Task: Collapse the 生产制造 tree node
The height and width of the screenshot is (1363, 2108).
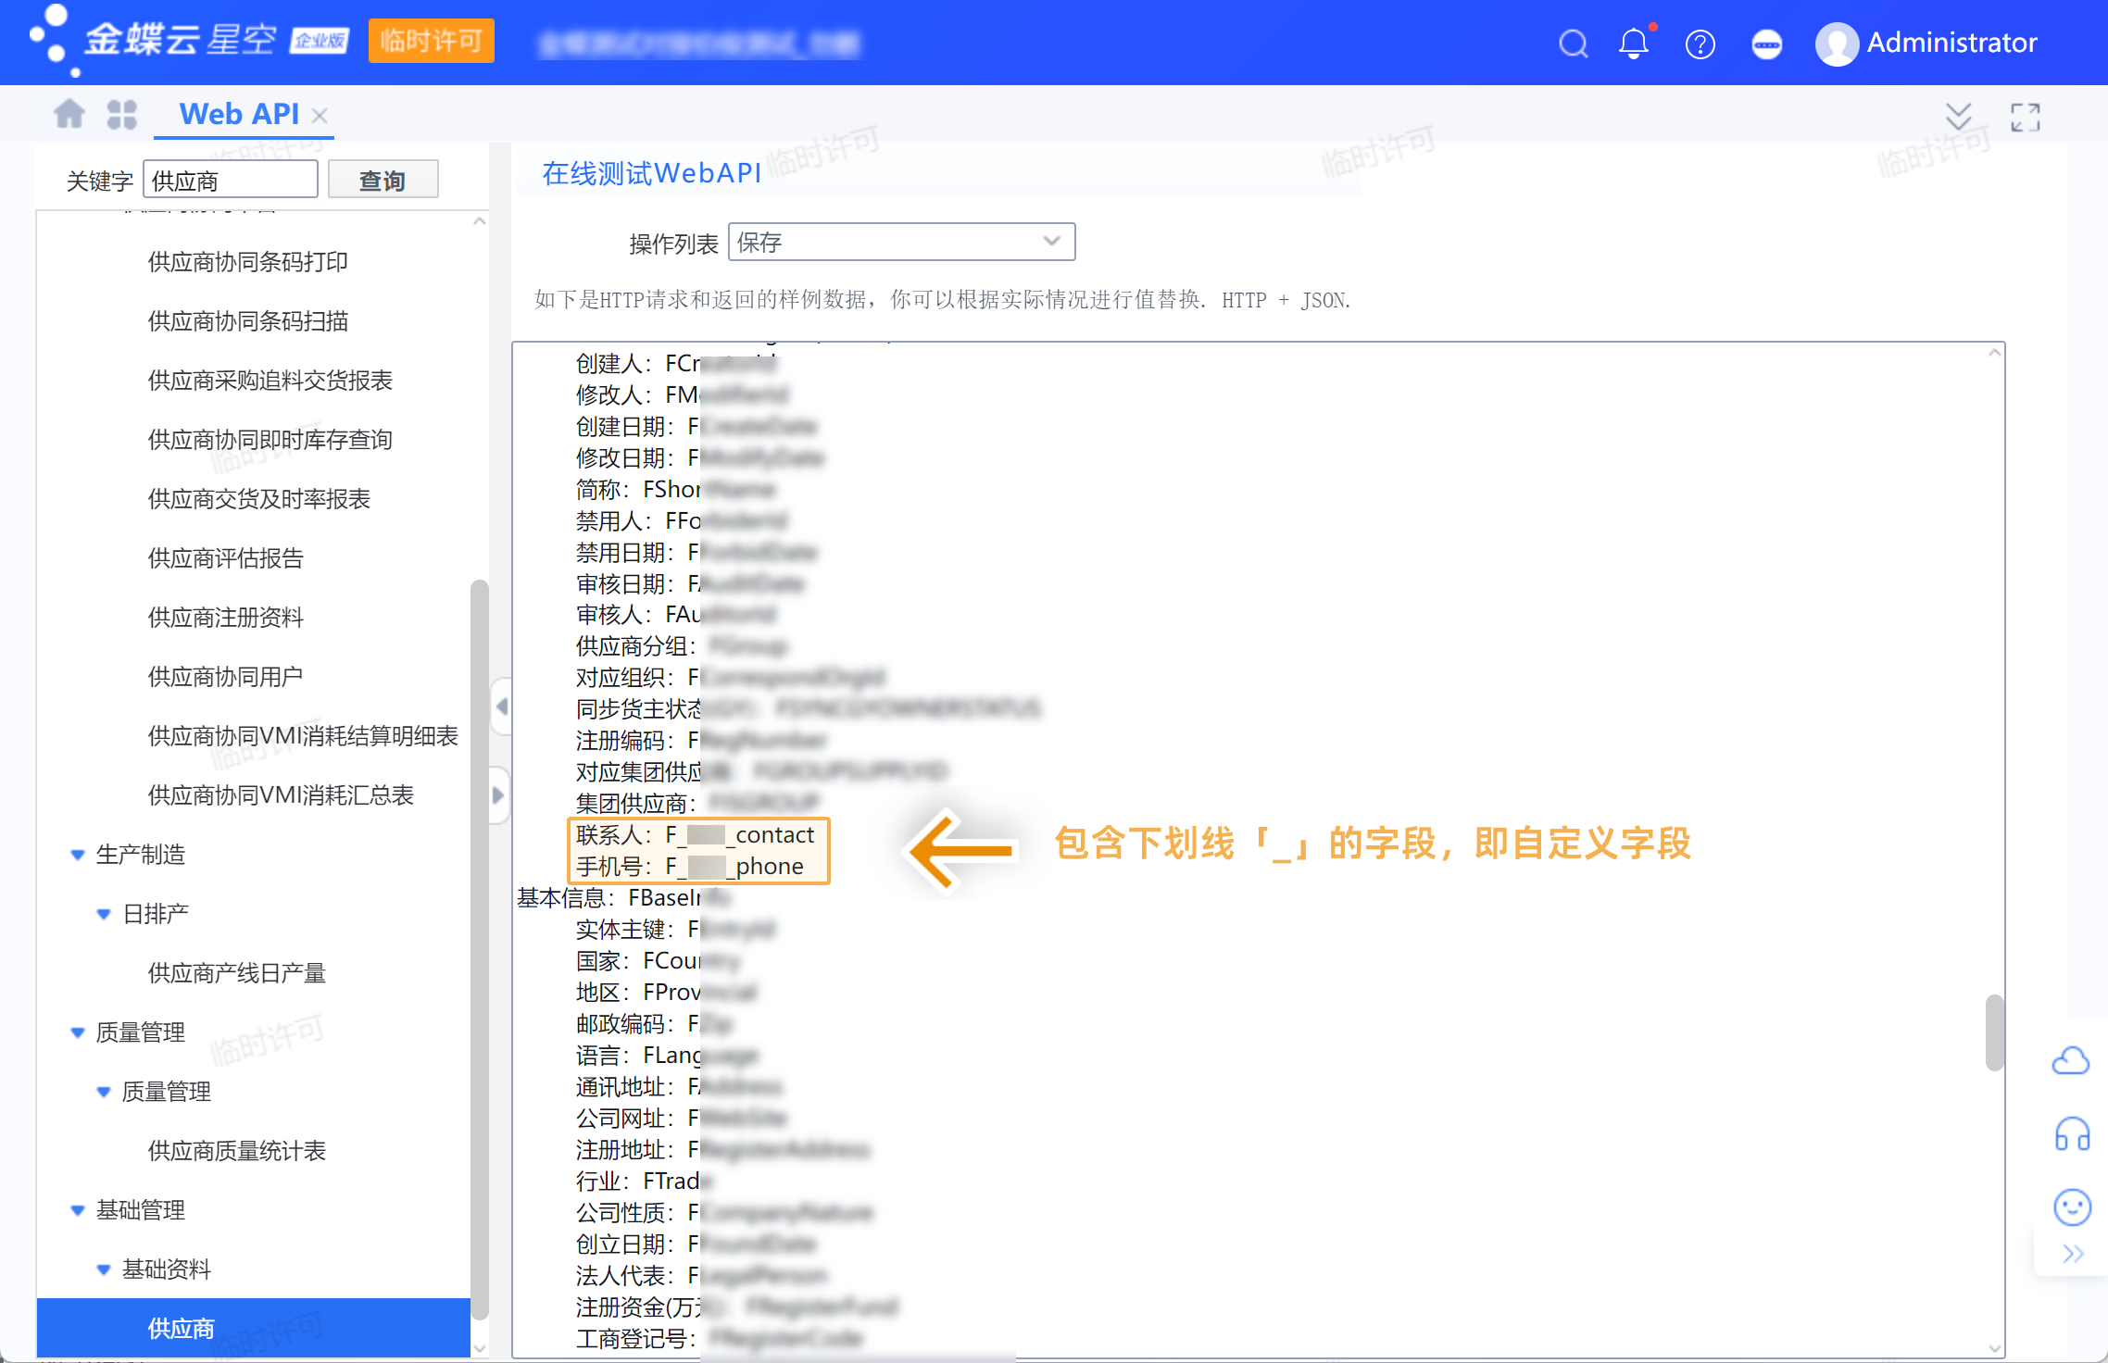Action: [78, 855]
